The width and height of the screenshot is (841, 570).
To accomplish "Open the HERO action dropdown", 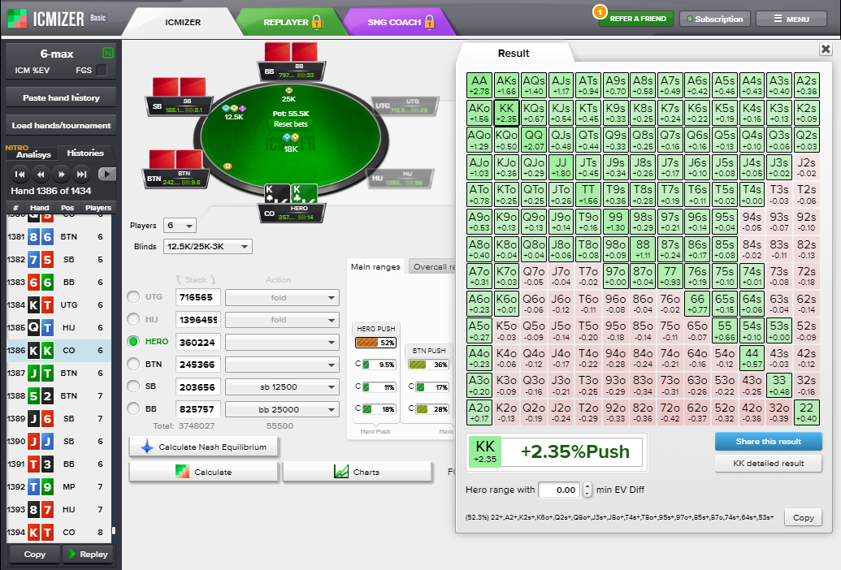I will point(282,343).
